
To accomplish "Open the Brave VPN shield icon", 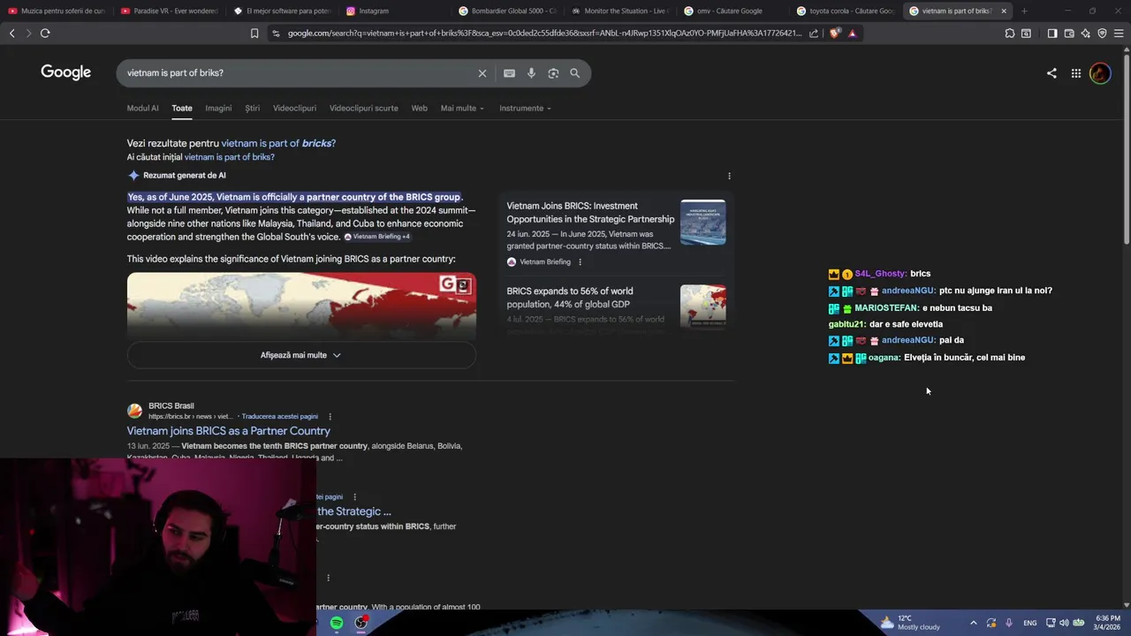I will click(1102, 34).
